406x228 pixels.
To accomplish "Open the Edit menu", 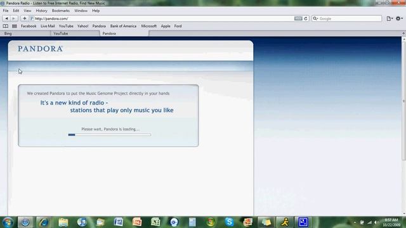I will pyautogui.click(x=16, y=11).
